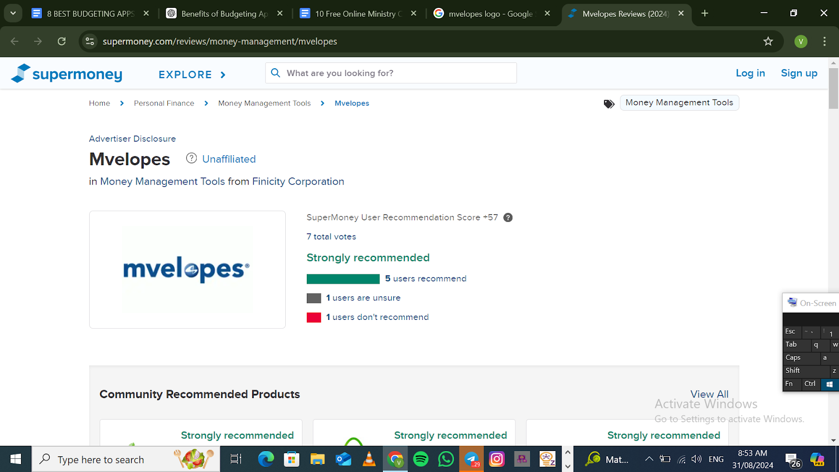Click the Caps key on On-Screen Keyboard

click(801, 358)
